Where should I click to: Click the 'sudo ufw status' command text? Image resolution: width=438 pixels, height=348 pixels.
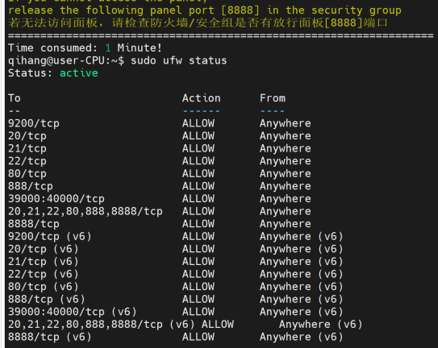click(x=179, y=60)
